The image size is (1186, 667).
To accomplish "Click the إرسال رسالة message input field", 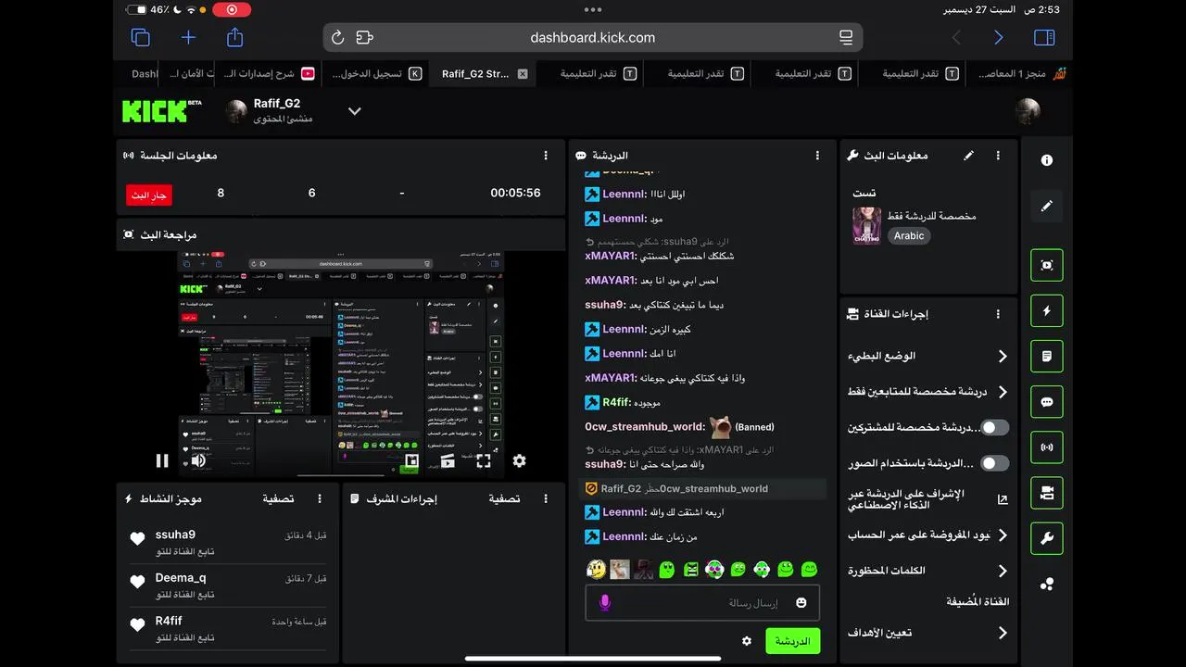I will coord(702,602).
